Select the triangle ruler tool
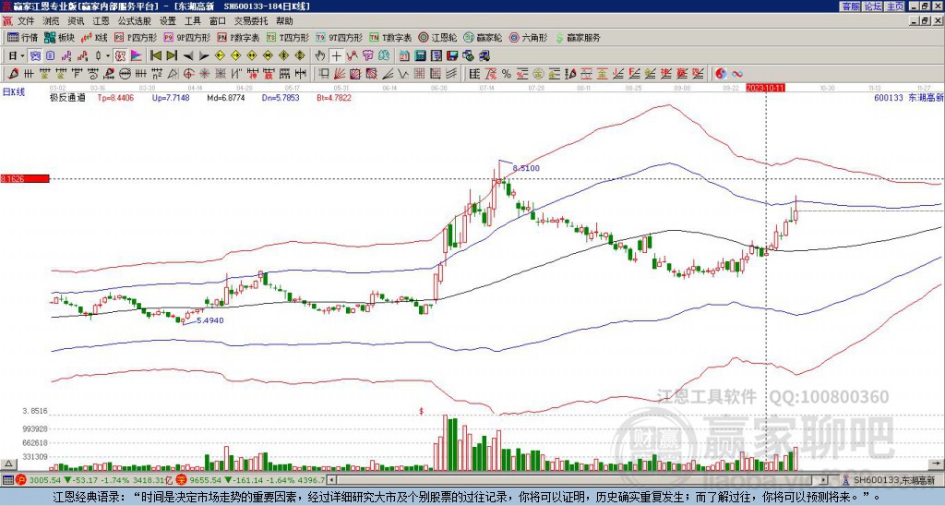 tap(173, 74)
